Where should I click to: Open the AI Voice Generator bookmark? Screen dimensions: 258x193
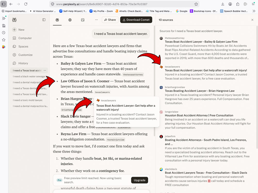(x=43, y=11)
